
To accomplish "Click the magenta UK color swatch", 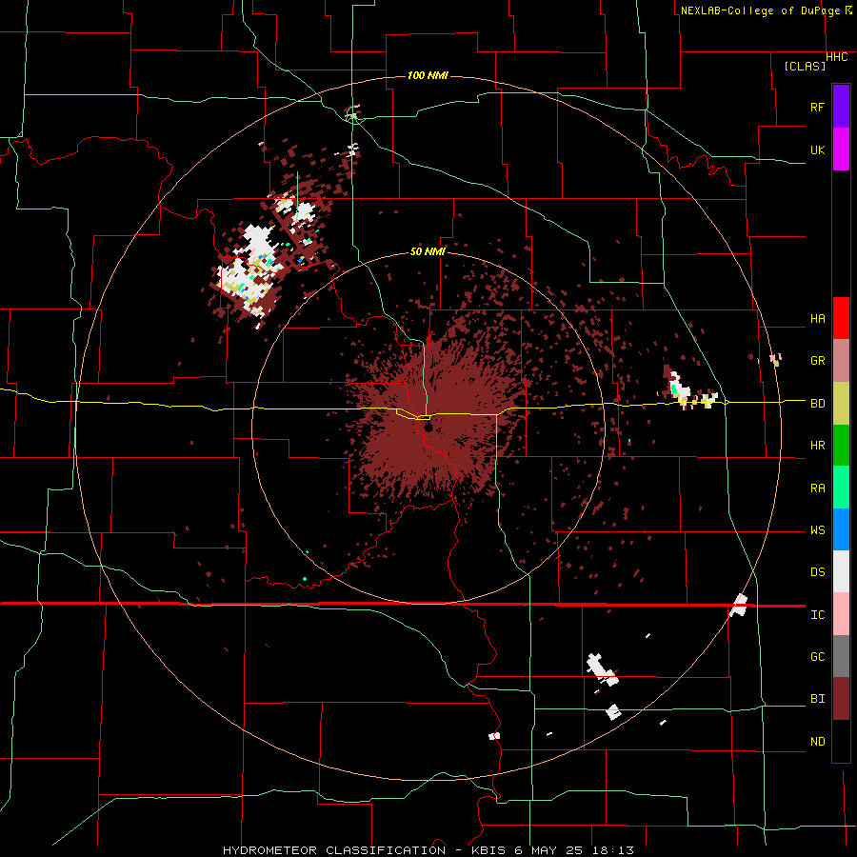I will pos(841,149).
